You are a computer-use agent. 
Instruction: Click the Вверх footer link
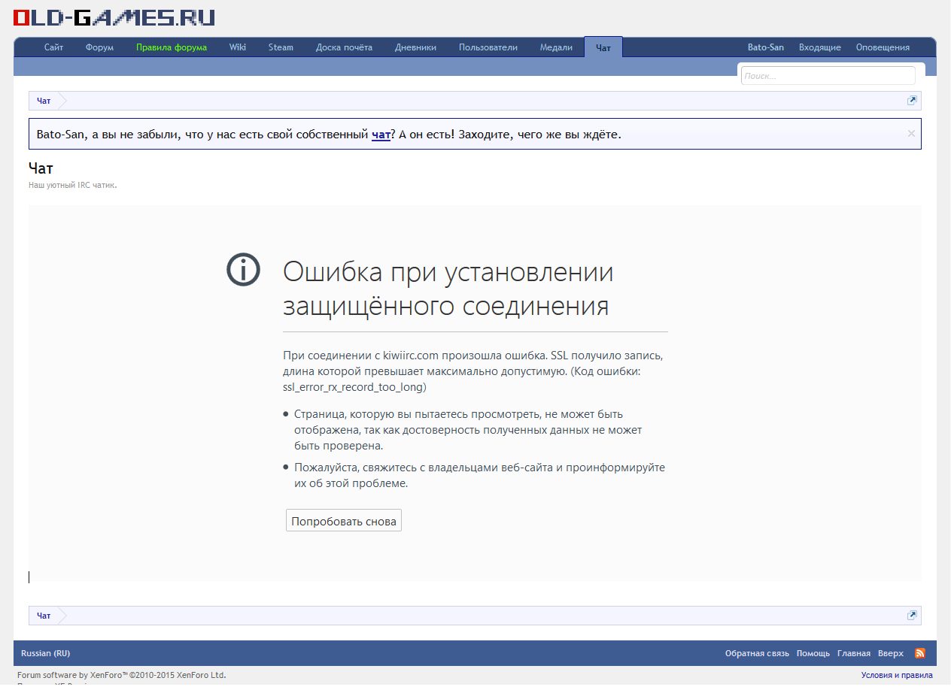tap(891, 653)
